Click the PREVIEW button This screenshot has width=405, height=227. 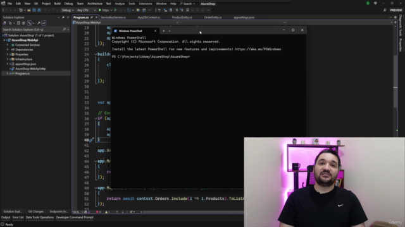point(396,10)
